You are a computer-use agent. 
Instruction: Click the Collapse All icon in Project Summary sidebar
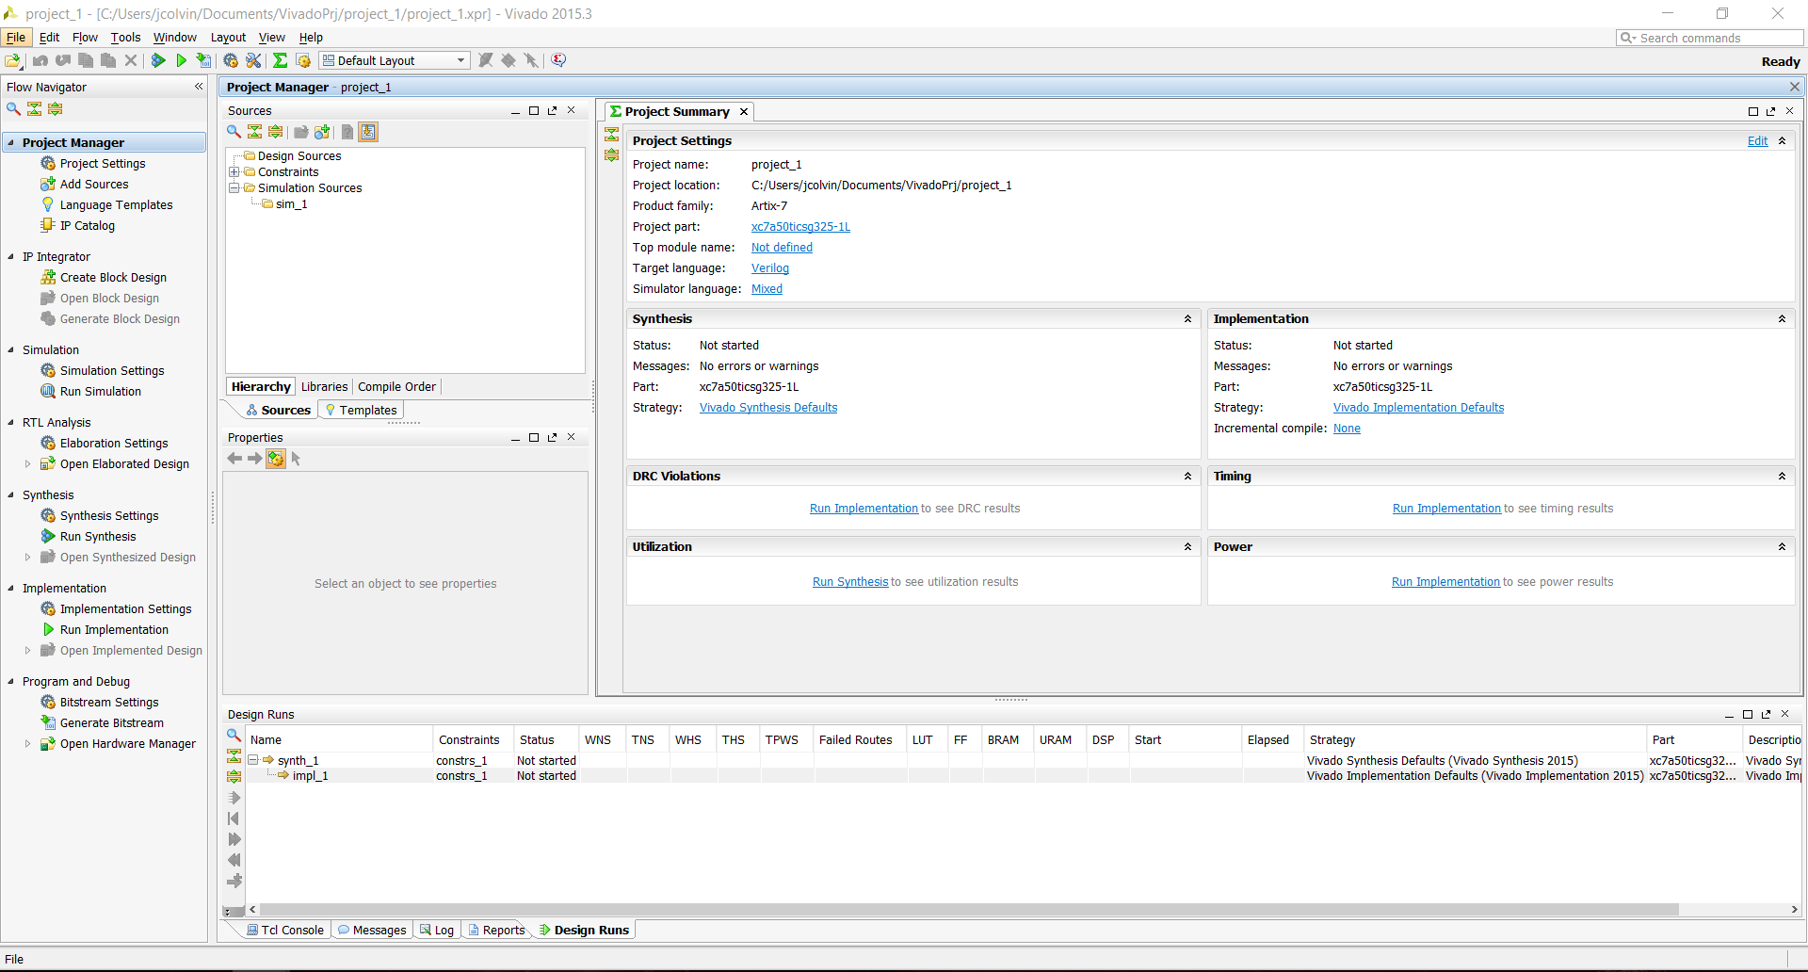click(x=611, y=135)
